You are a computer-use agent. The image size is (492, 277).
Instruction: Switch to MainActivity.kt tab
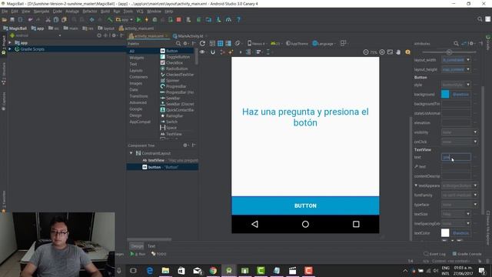[x=190, y=36]
